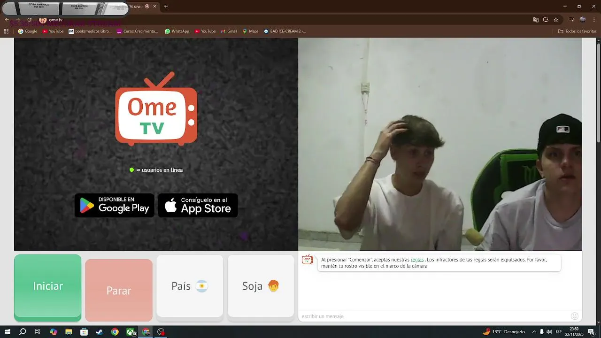Reload the page

coord(29,20)
